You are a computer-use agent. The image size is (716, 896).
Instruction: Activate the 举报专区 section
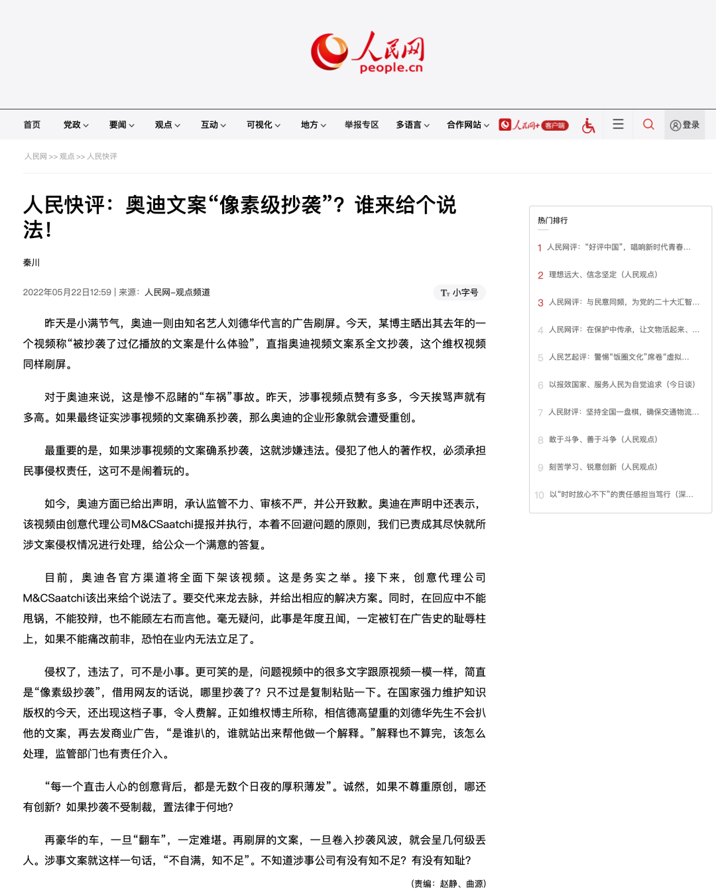[361, 124]
